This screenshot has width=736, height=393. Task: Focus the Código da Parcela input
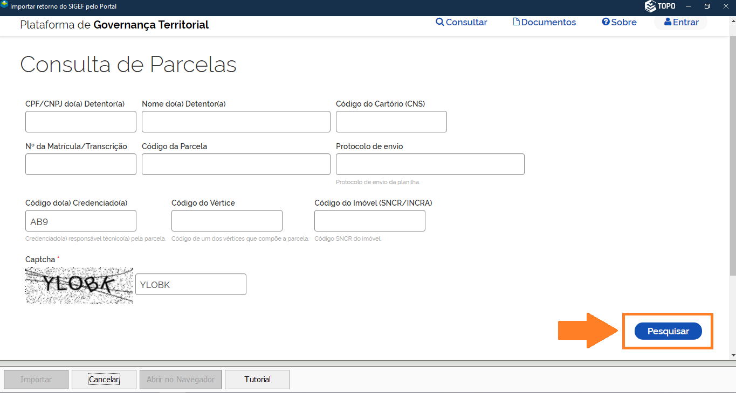[x=236, y=164]
